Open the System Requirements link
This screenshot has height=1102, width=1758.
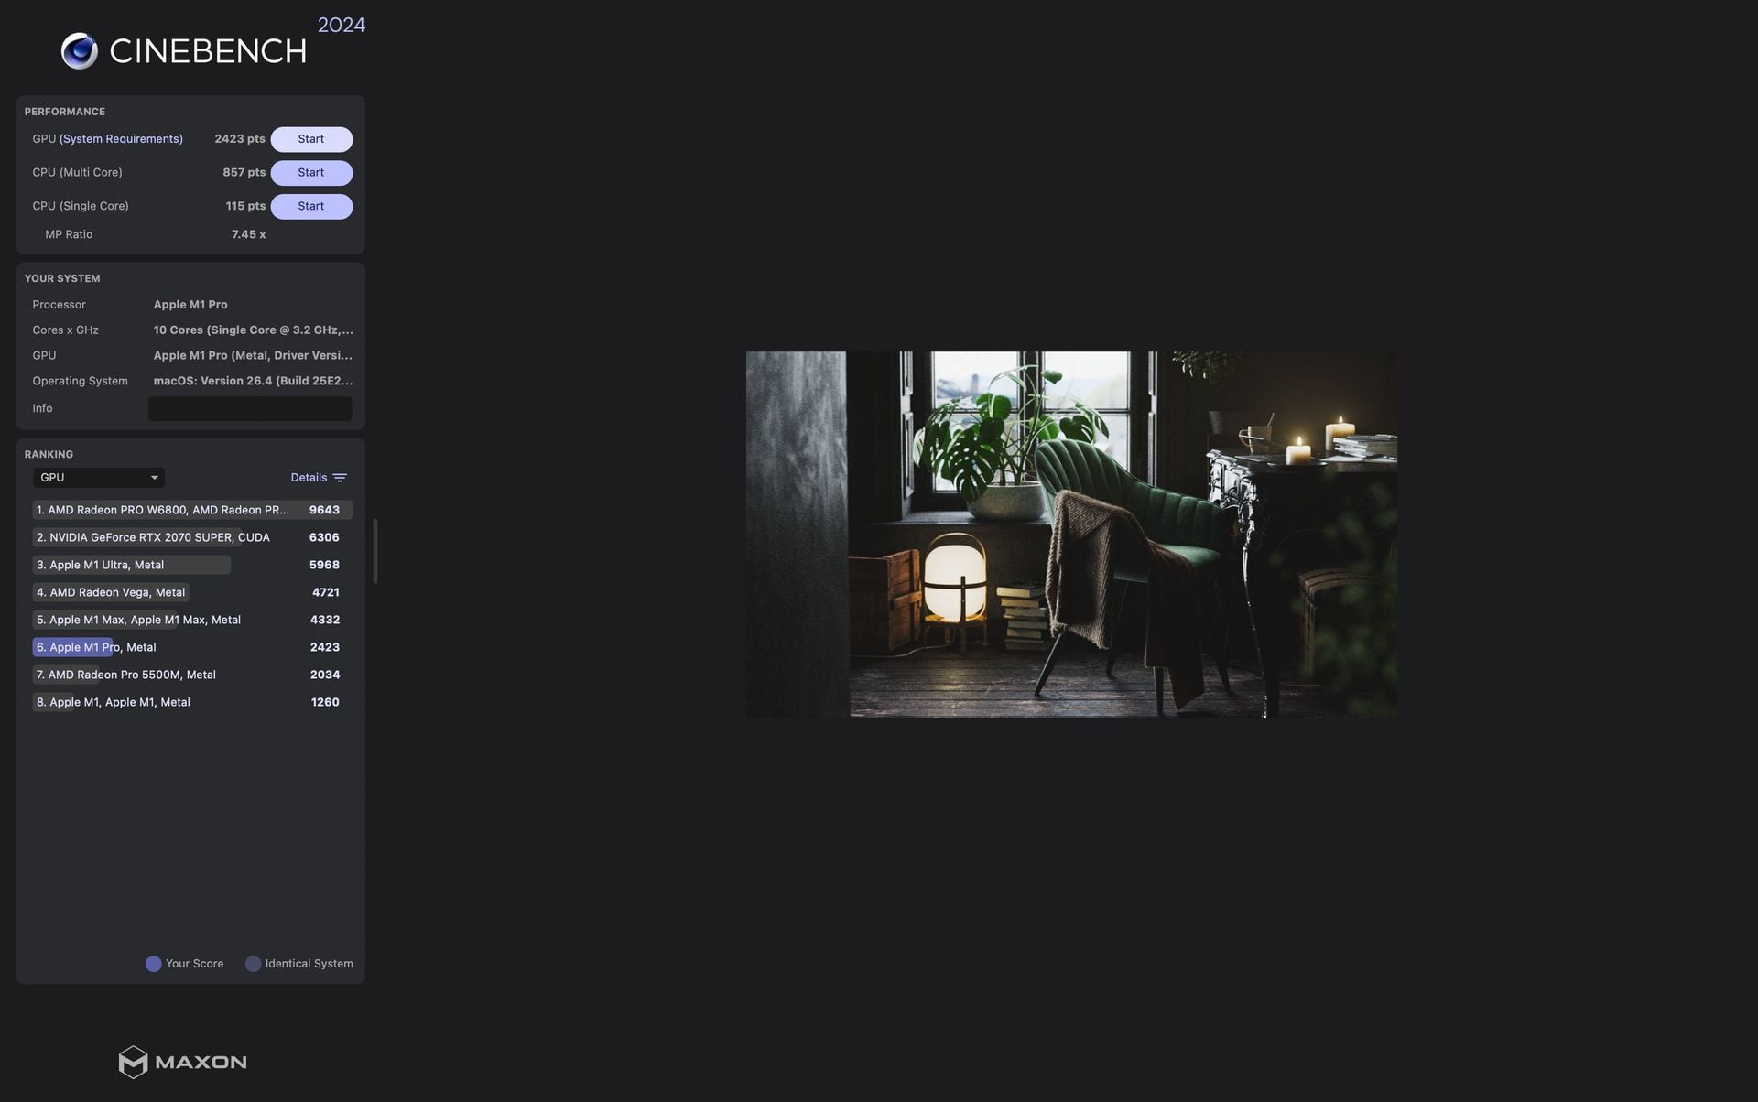(x=121, y=139)
